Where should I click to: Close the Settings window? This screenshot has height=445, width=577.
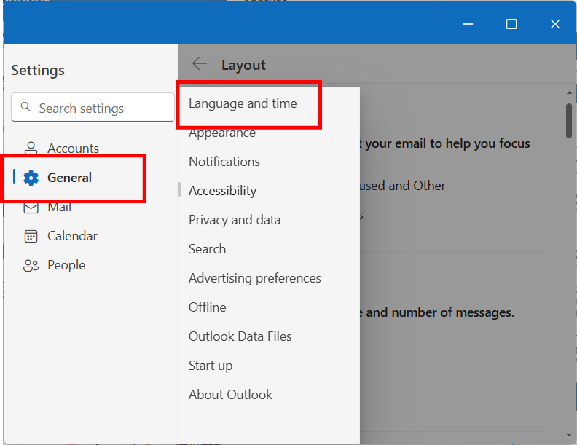pos(555,24)
